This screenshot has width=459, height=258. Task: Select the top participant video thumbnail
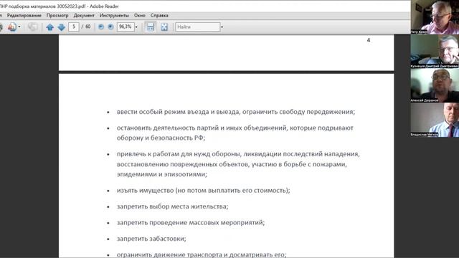[435, 17]
